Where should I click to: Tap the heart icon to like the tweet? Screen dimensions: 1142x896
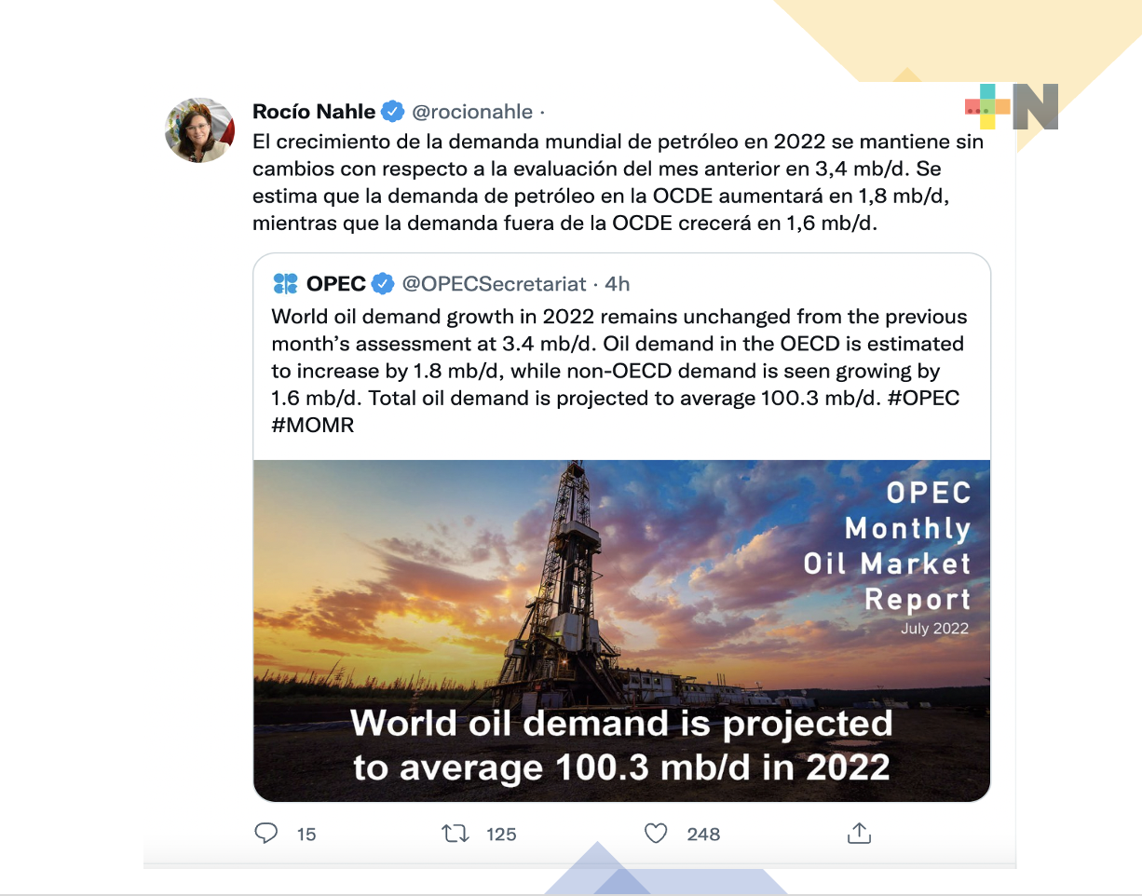655,834
